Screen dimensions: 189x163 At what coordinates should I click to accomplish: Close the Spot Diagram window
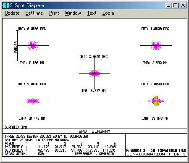[183, 5]
